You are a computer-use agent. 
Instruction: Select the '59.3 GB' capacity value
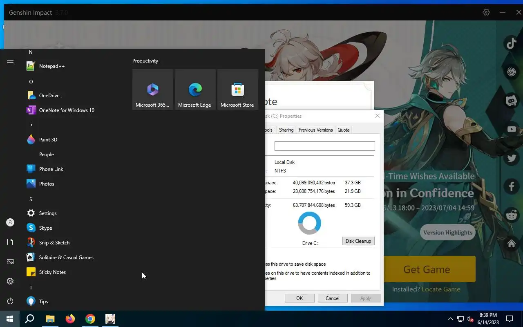click(x=353, y=205)
